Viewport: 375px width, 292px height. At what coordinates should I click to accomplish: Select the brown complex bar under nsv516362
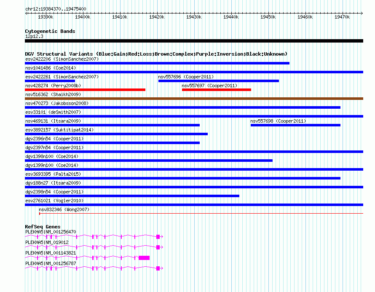pos(194,99)
